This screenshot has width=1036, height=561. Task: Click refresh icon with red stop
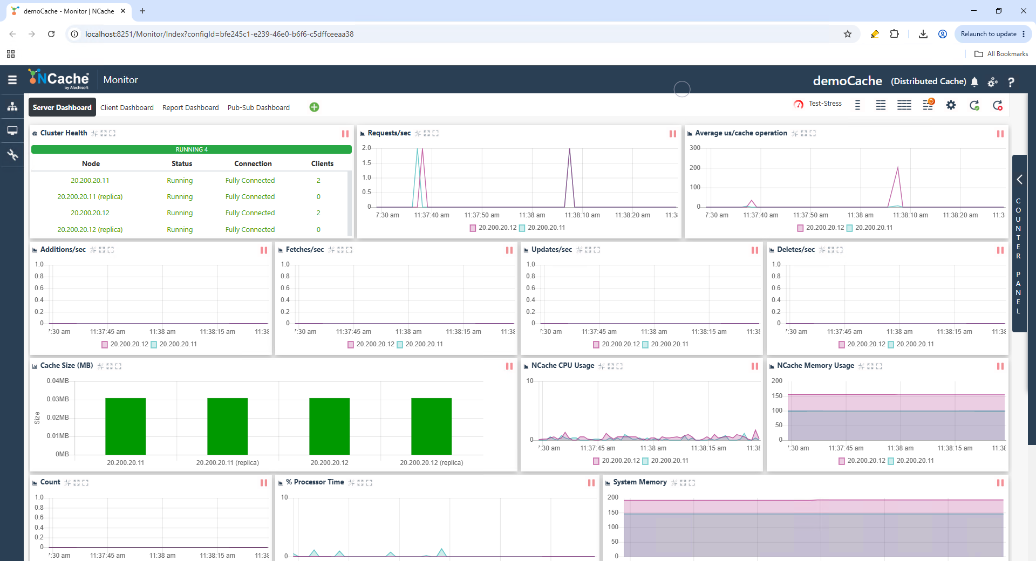998,105
